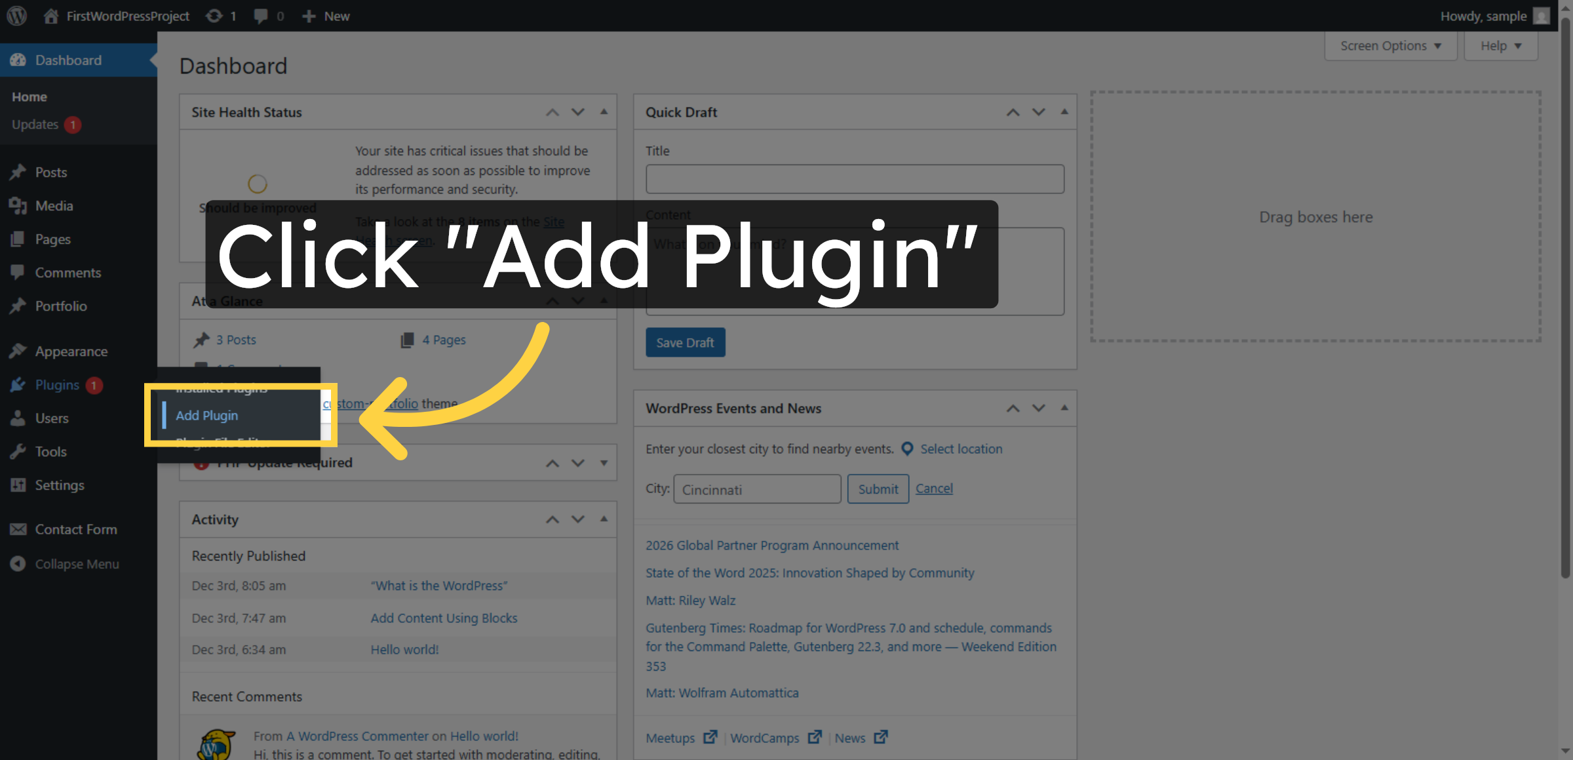Image resolution: width=1573 pixels, height=760 pixels.
Task: Select the Tools wrench icon
Action: point(18,451)
